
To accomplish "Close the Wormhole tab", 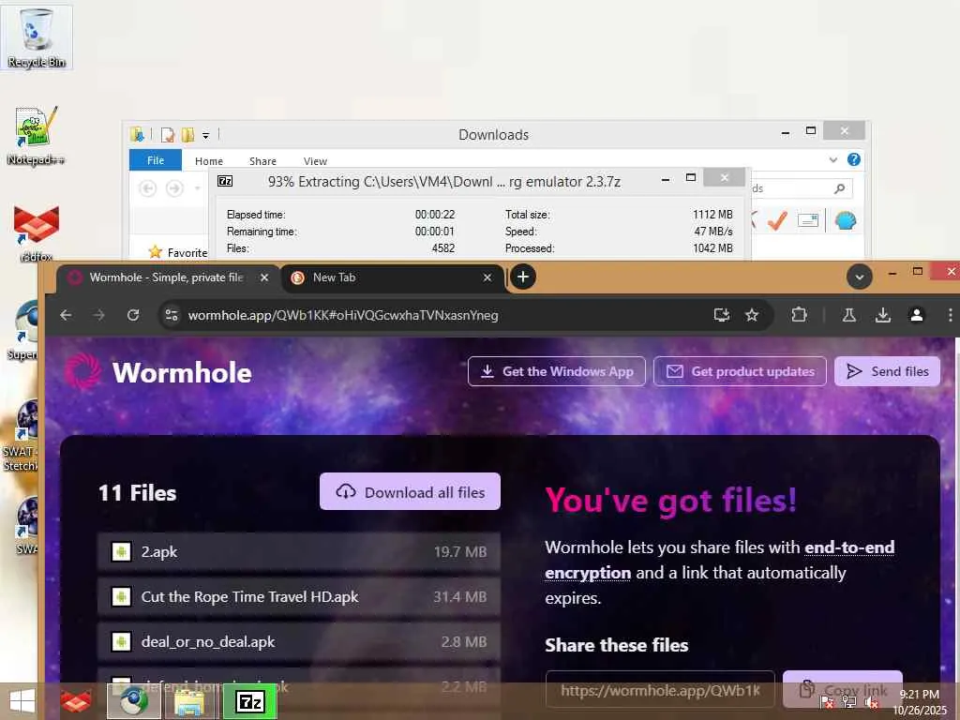I will [263, 277].
